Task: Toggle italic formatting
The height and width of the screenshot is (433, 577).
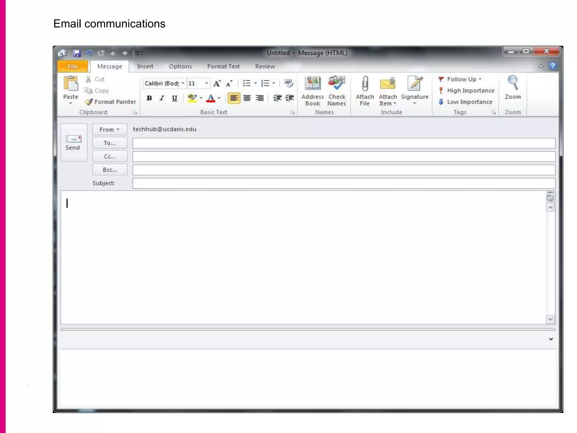Action: [x=162, y=98]
